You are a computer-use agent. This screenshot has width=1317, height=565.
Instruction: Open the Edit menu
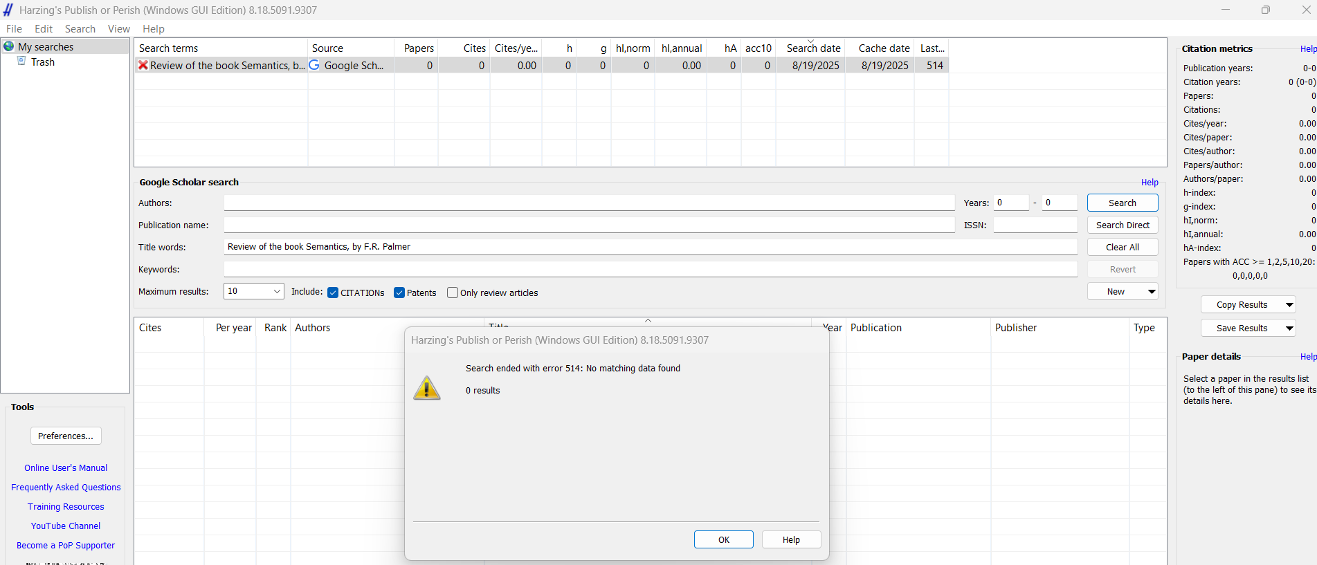[44, 28]
